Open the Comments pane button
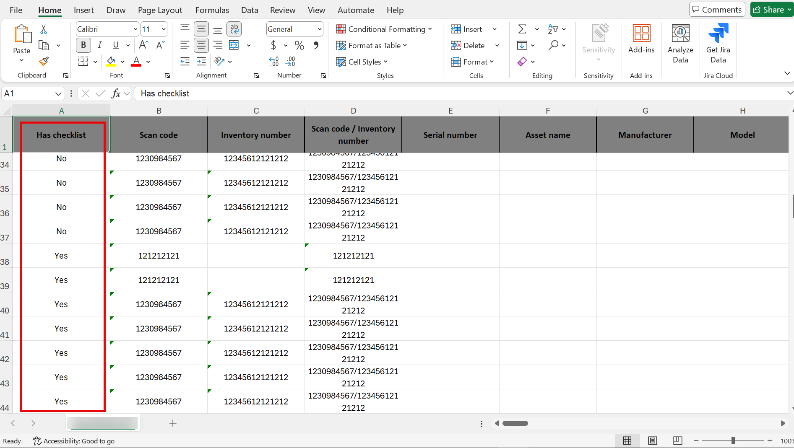Screen dimensions: 794x448 tap(717, 10)
